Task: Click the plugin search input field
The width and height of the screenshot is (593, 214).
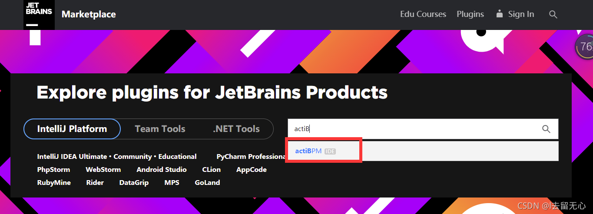Action: 414,129
